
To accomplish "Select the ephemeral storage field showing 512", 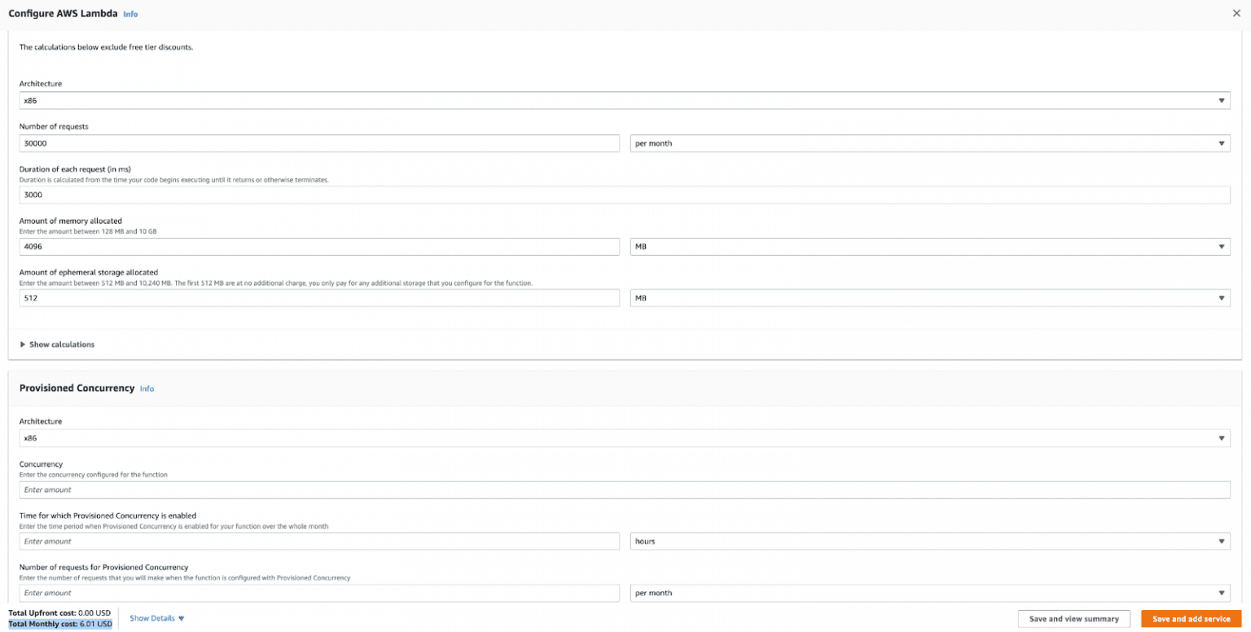I will tap(319, 297).
